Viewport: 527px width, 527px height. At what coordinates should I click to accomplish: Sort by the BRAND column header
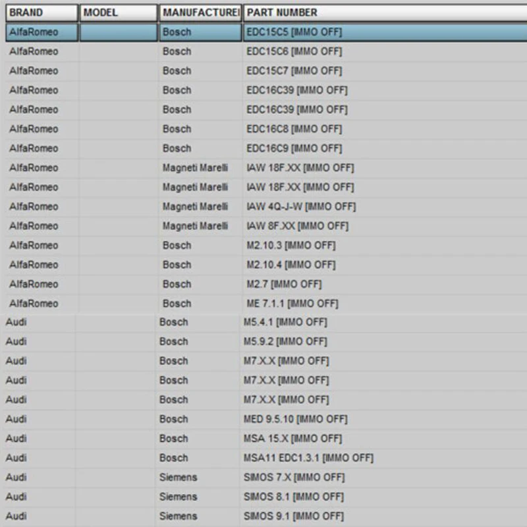pyautogui.click(x=42, y=13)
